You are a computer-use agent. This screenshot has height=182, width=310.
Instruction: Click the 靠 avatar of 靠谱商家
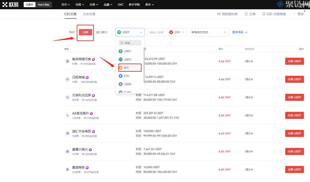(67, 170)
